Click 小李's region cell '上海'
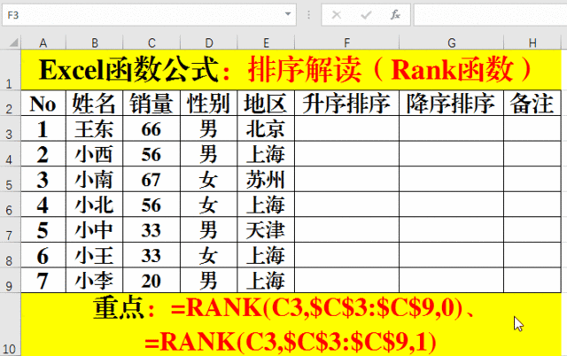This screenshot has width=567, height=356. [x=266, y=281]
